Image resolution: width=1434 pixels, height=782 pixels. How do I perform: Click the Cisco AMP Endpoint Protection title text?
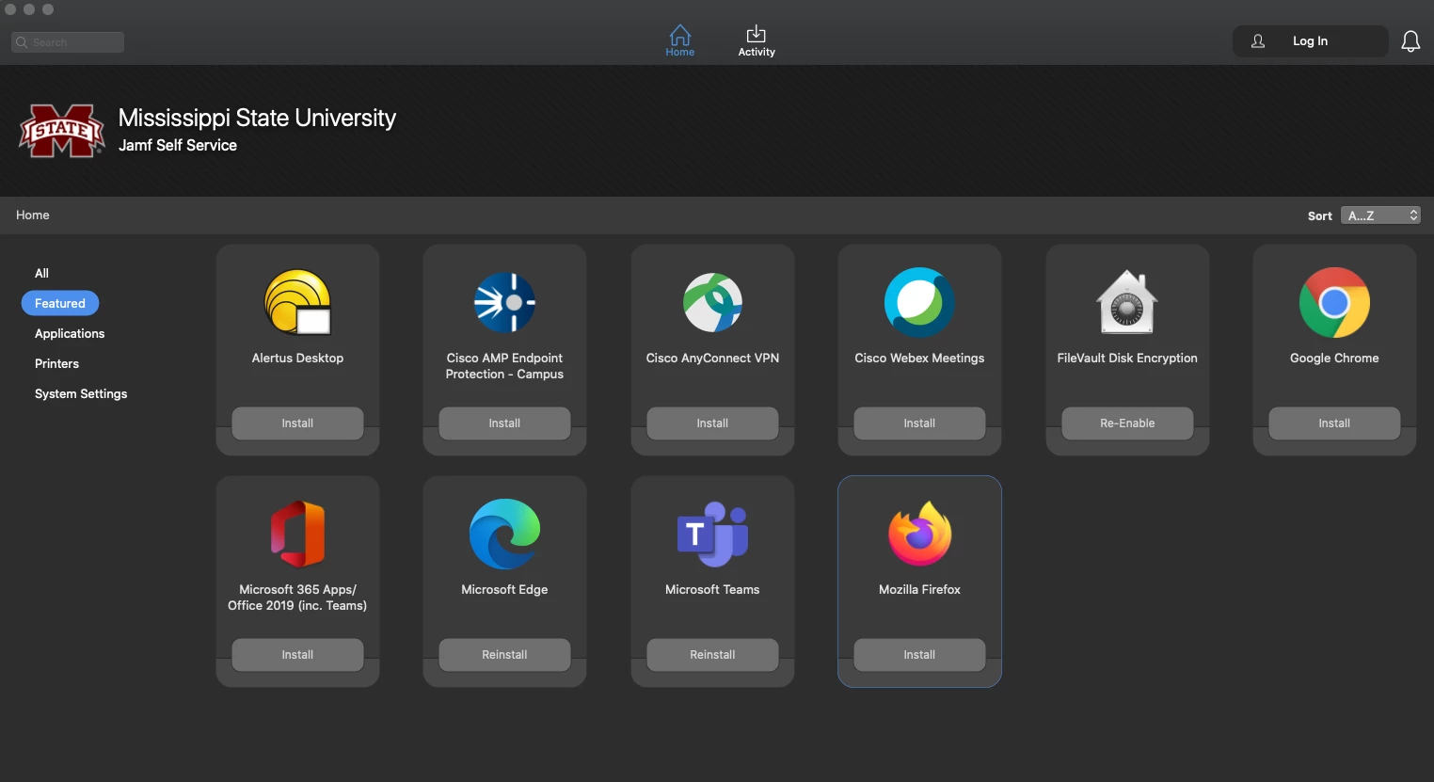point(504,366)
